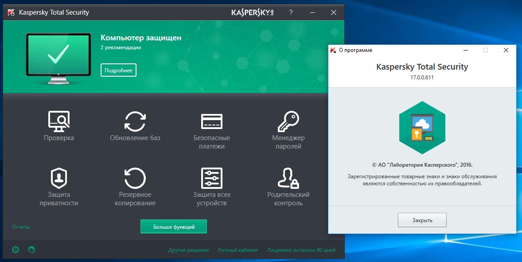Close the О программе dialog with X

pyautogui.click(x=506, y=50)
